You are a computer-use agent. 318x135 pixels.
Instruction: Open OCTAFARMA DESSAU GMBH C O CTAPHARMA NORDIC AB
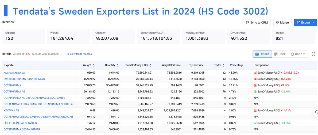[38, 117]
